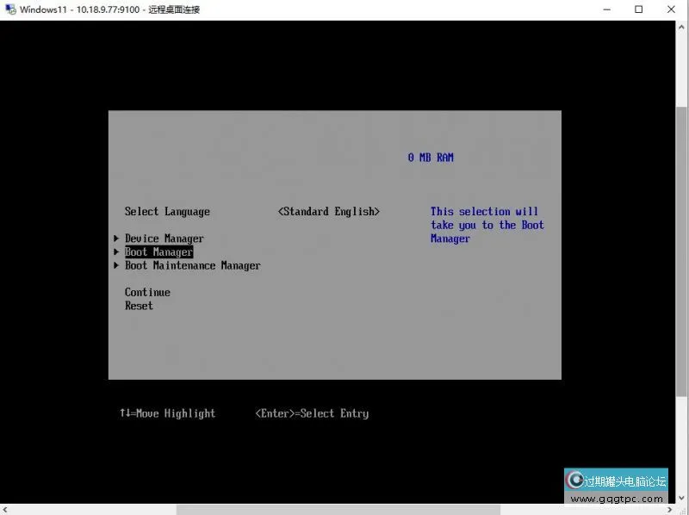
Task: Choose Continue to resume booting
Action: tap(147, 293)
